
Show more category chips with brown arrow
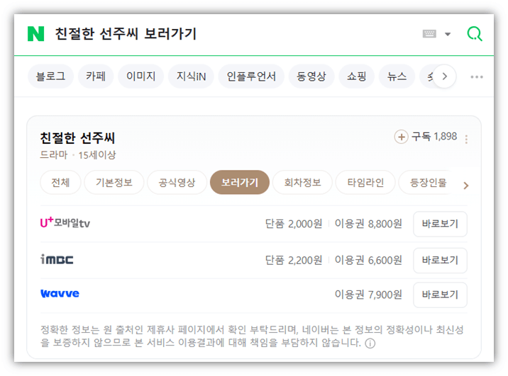pos(466,186)
